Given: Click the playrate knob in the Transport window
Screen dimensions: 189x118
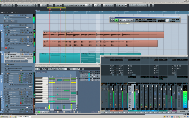Looking at the screenshot, I should click(167, 20).
